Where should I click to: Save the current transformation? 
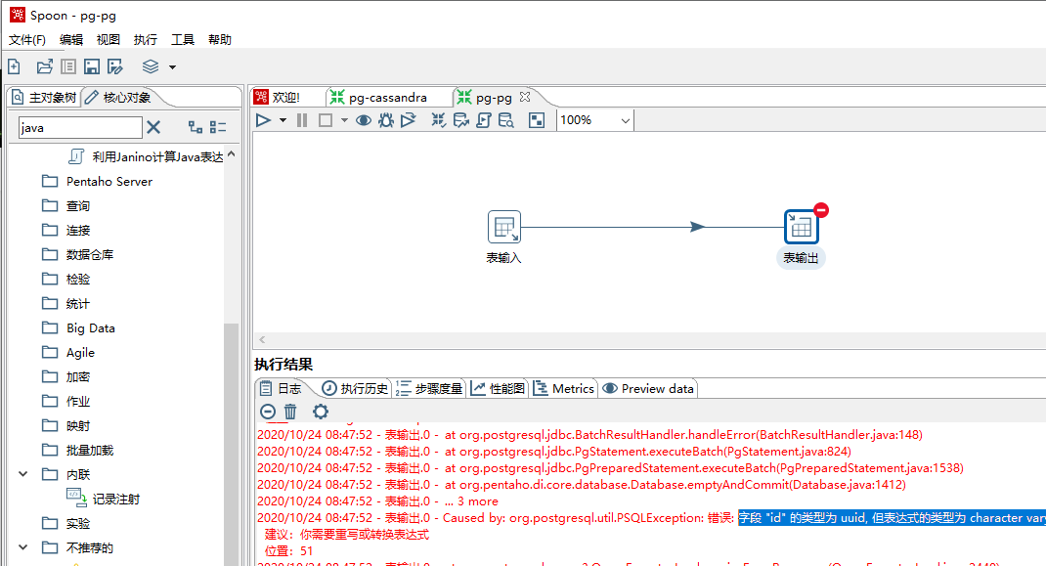point(91,65)
